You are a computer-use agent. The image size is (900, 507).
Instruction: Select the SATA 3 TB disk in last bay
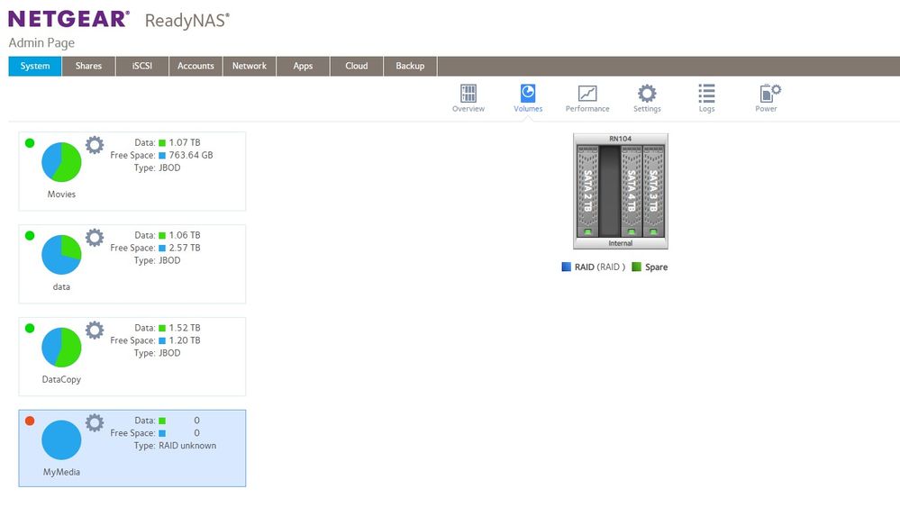(x=654, y=191)
